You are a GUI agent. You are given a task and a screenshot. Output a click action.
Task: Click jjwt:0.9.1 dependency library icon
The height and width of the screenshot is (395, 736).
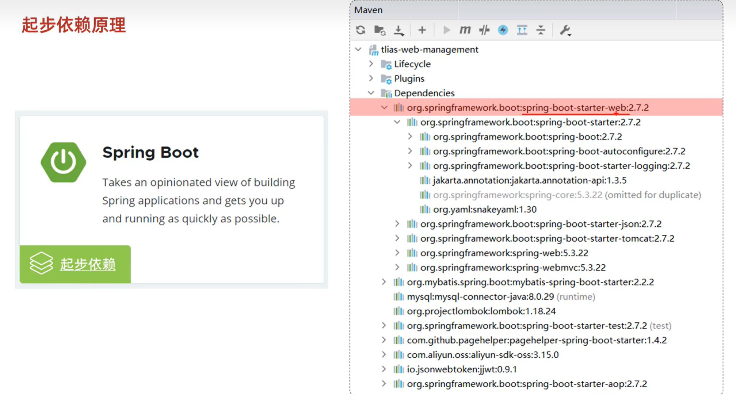(x=398, y=369)
